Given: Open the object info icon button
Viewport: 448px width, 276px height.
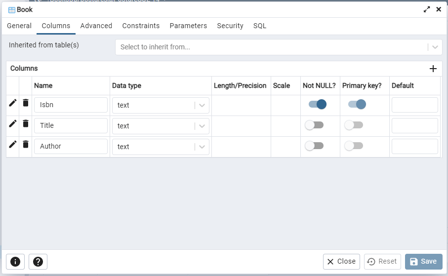Looking at the screenshot, I should [x=15, y=262].
